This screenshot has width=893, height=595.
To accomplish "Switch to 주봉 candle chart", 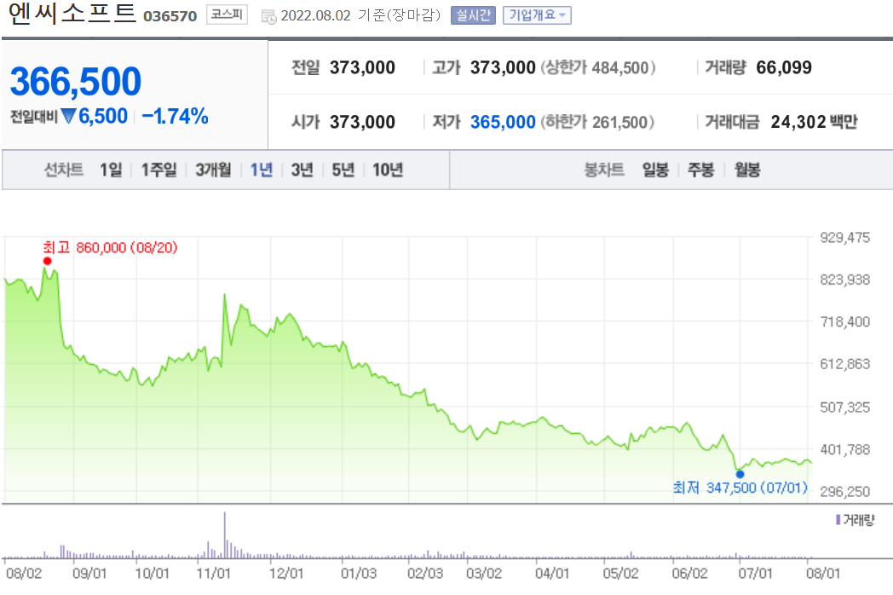I will tap(701, 170).
